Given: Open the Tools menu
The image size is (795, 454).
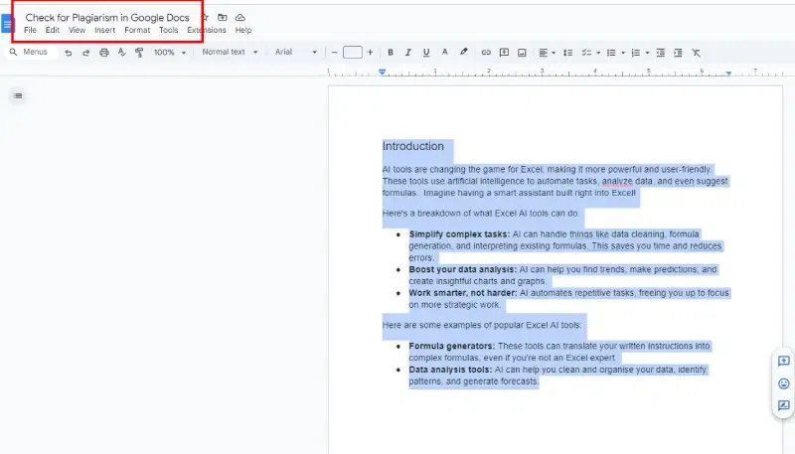Looking at the screenshot, I should point(168,30).
